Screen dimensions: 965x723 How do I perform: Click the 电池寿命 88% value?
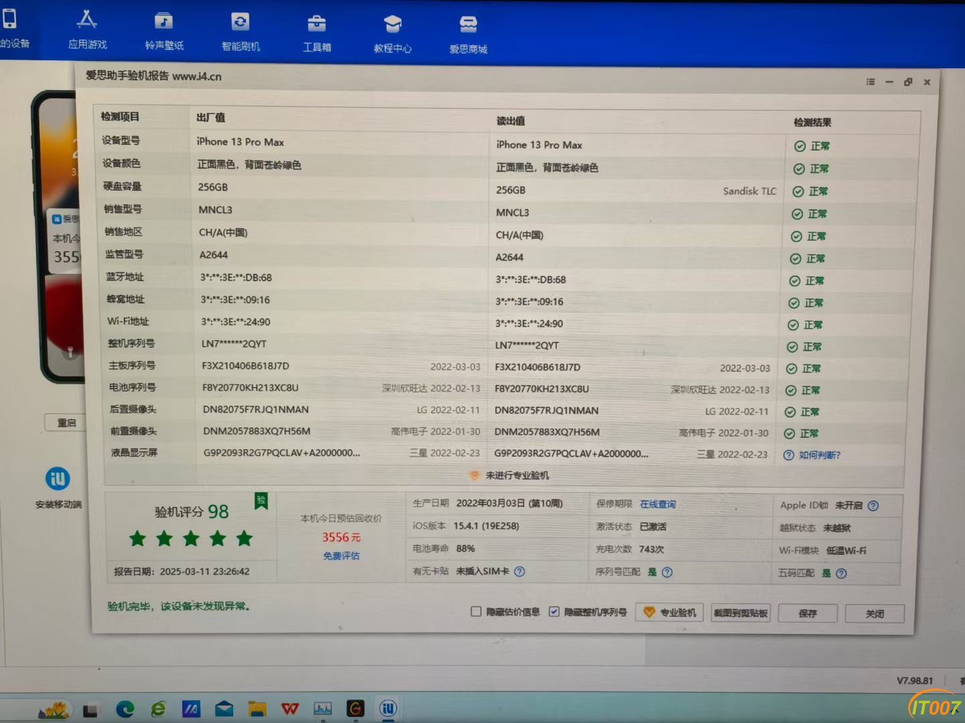465,548
